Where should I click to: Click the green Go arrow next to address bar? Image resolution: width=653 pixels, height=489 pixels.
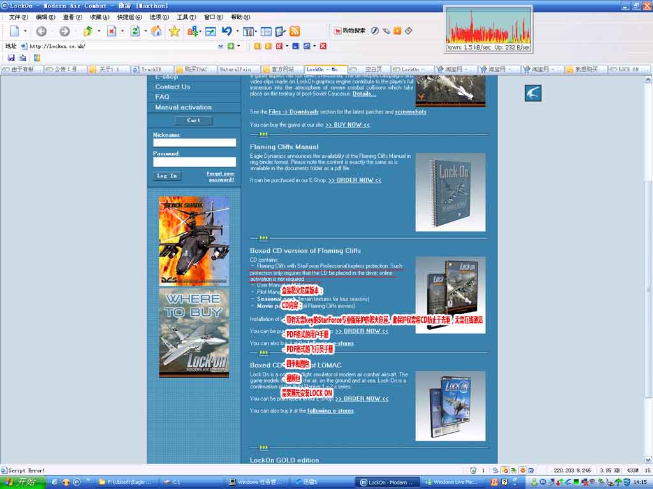(x=231, y=46)
